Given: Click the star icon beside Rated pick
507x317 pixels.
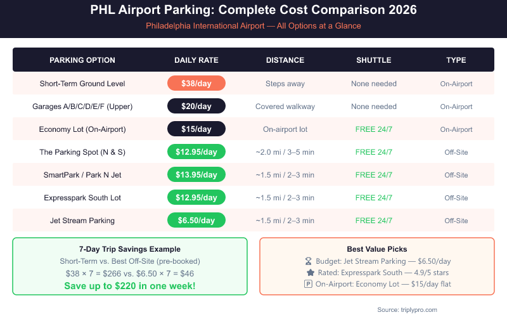Looking at the screenshot, I should (311, 273).
